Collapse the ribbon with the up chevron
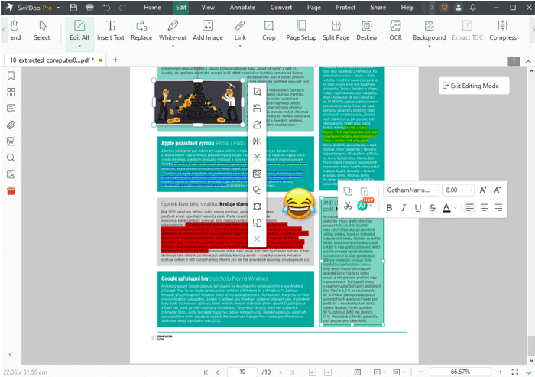This screenshot has width=535, height=377. [x=528, y=61]
